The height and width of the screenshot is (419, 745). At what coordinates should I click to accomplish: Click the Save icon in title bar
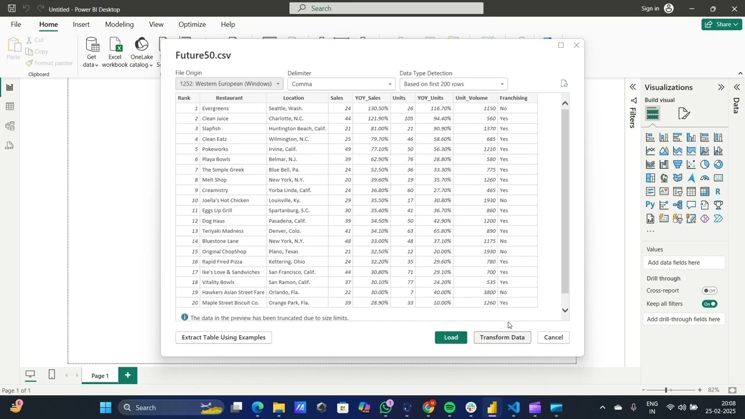pyautogui.click(x=12, y=9)
